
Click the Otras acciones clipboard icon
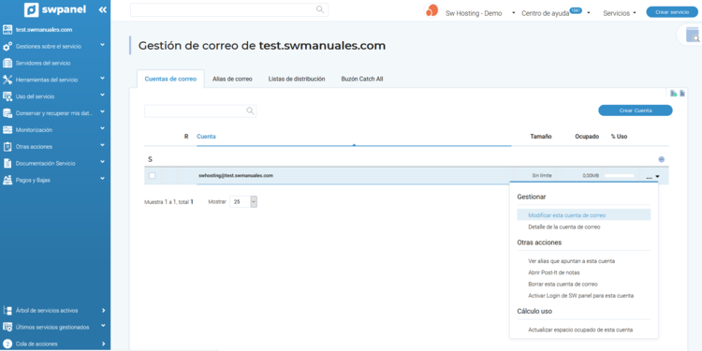(x=7, y=146)
